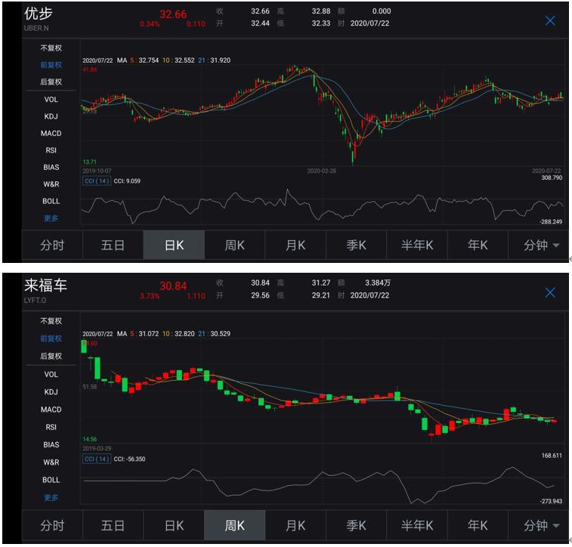The image size is (572, 547).
Task: Expand 更多 indicators in the Lyft chart
Action: [51, 497]
